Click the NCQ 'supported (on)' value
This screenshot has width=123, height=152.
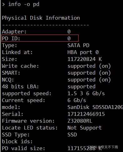(x=89, y=80)
